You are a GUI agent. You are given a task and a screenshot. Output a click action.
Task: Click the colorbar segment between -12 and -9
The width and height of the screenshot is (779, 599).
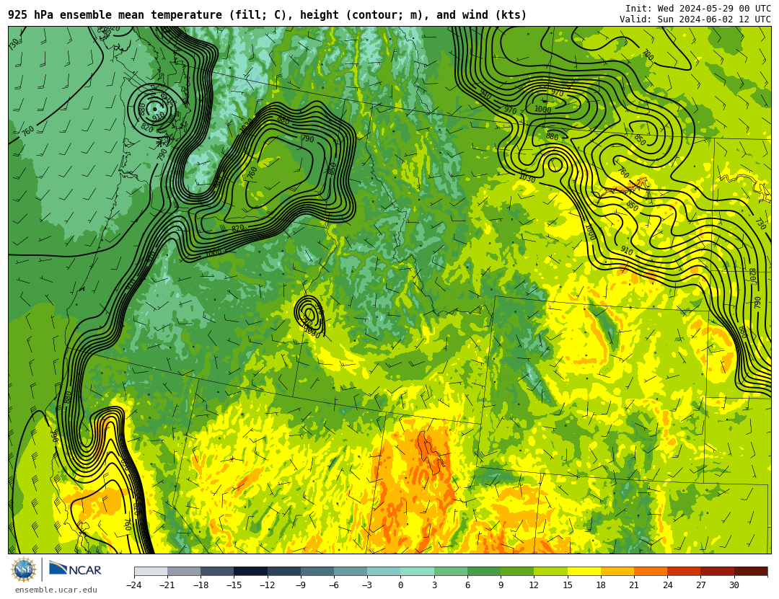click(x=284, y=571)
